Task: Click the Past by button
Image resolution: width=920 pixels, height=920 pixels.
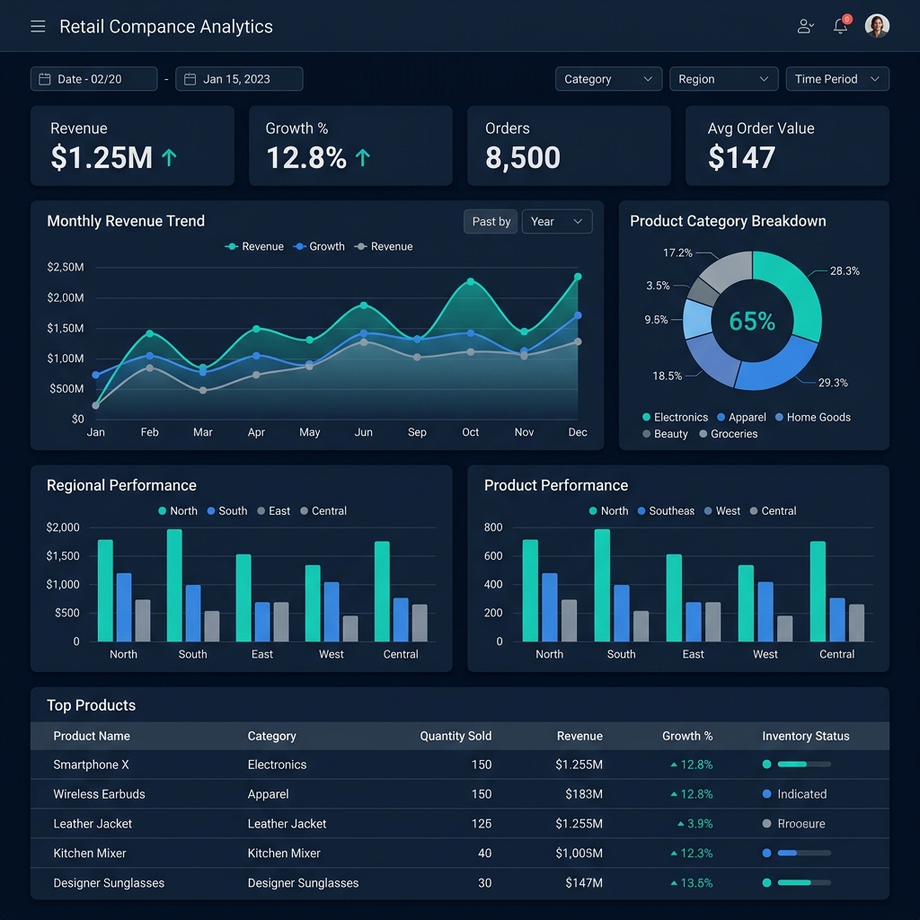Action: (x=491, y=222)
